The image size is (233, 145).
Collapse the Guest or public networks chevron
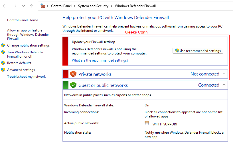[224, 85]
